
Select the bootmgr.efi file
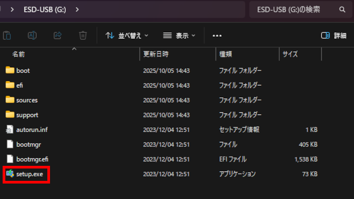(x=31, y=159)
